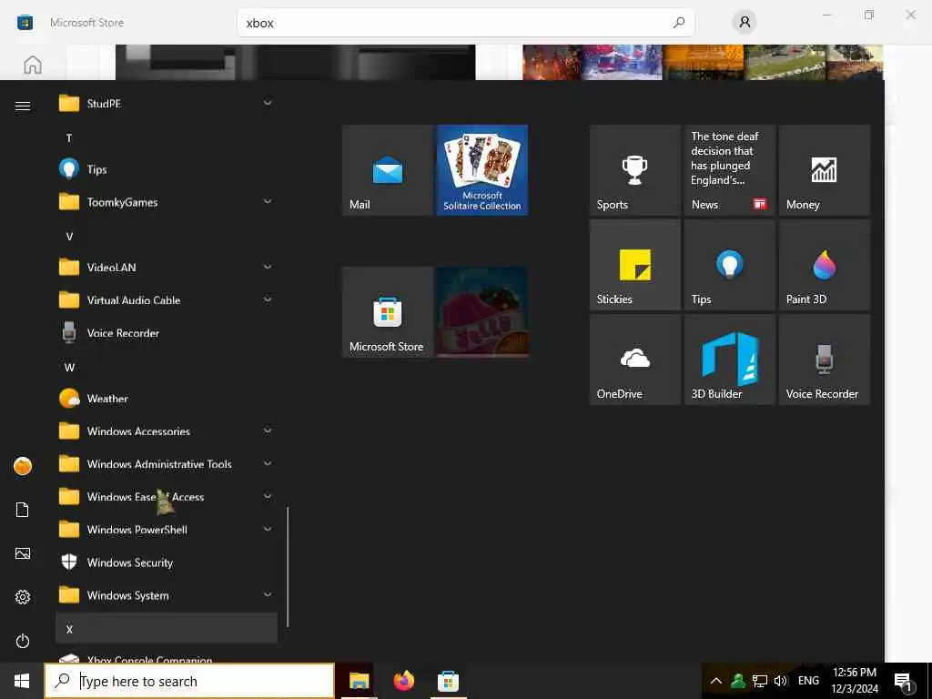Open the network icon in tray
932x699 pixels.
pyautogui.click(x=760, y=681)
